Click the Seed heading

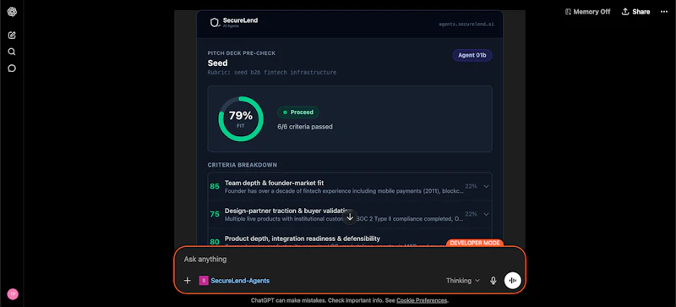coord(218,63)
